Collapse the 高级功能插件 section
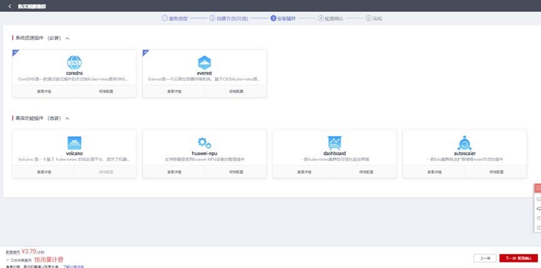This screenshot has height=268, width=541. pos(67,118)
